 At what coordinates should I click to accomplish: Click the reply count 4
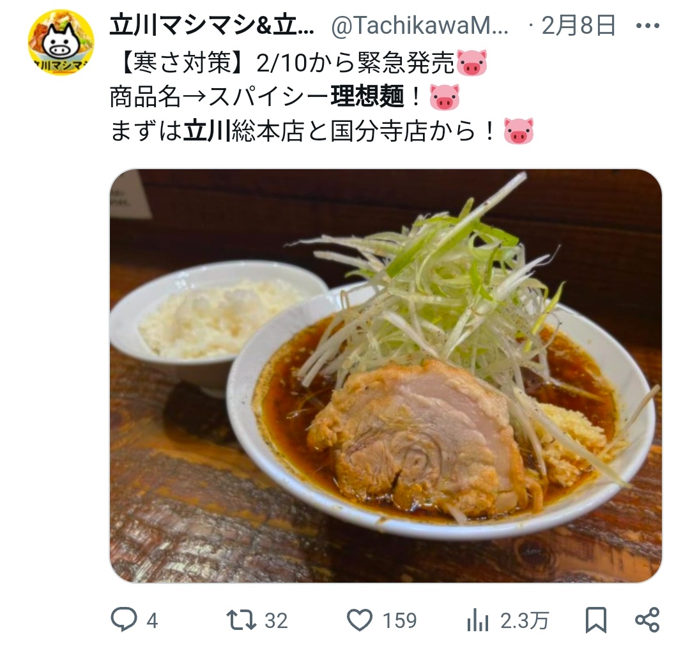152,620
